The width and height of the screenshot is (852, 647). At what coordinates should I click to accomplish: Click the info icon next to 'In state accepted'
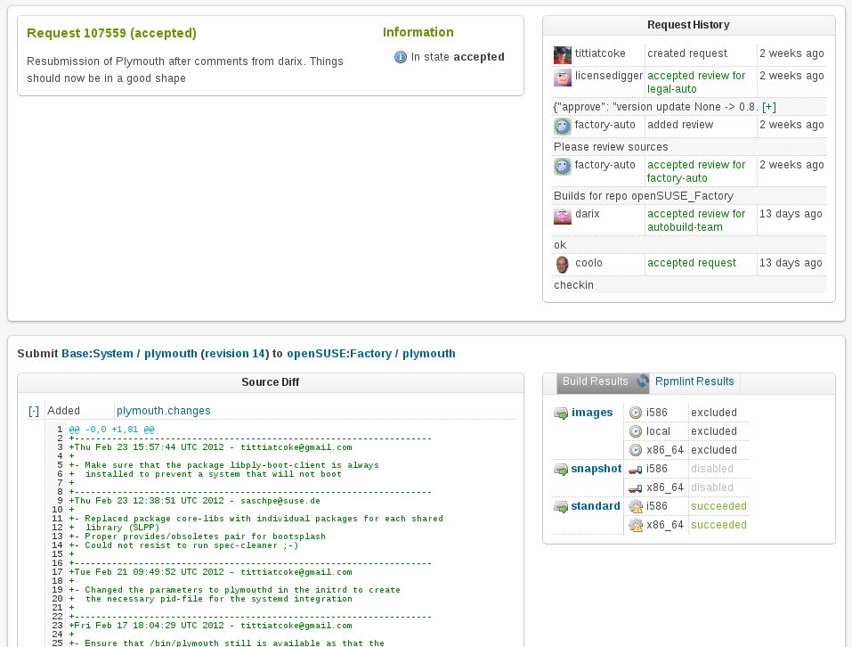pyautogui.click(x=401, y=57)
